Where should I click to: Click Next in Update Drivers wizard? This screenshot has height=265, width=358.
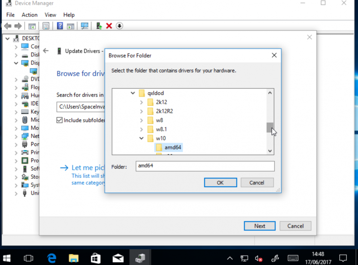click(260, 226)
